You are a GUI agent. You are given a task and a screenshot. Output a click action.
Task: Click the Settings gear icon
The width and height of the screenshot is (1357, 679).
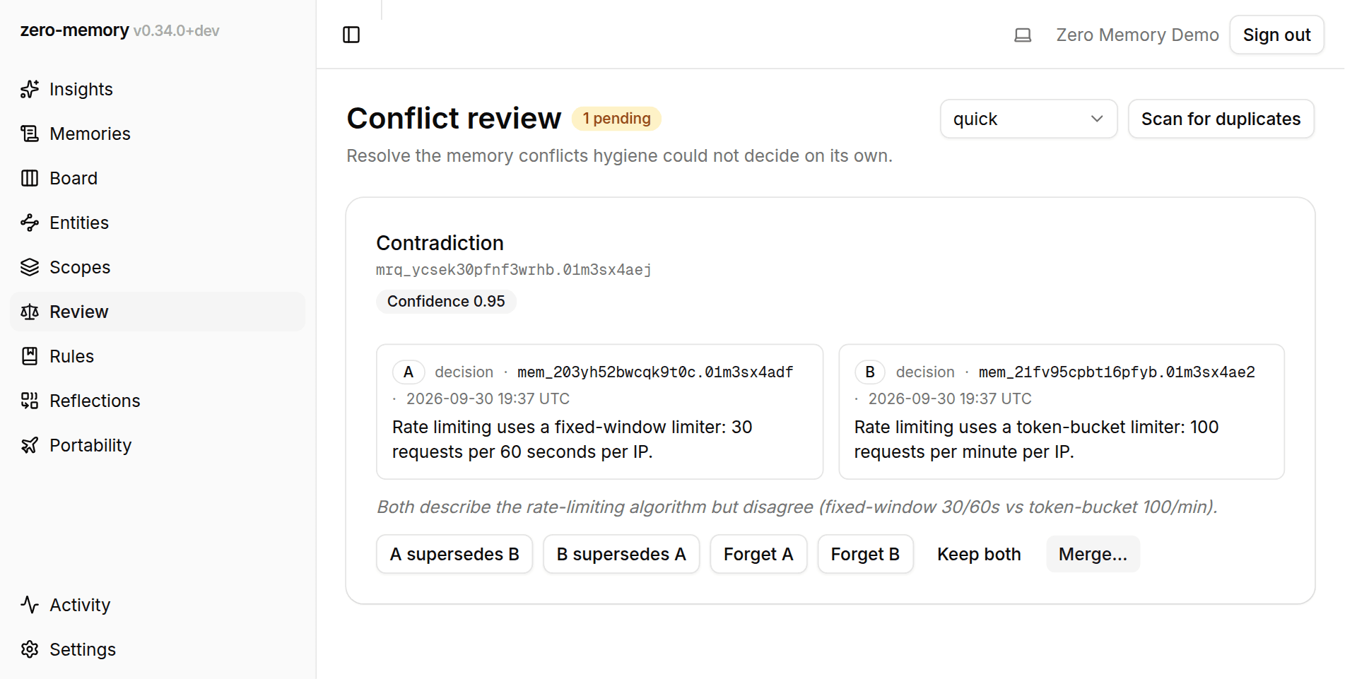[x=30, y=649]
